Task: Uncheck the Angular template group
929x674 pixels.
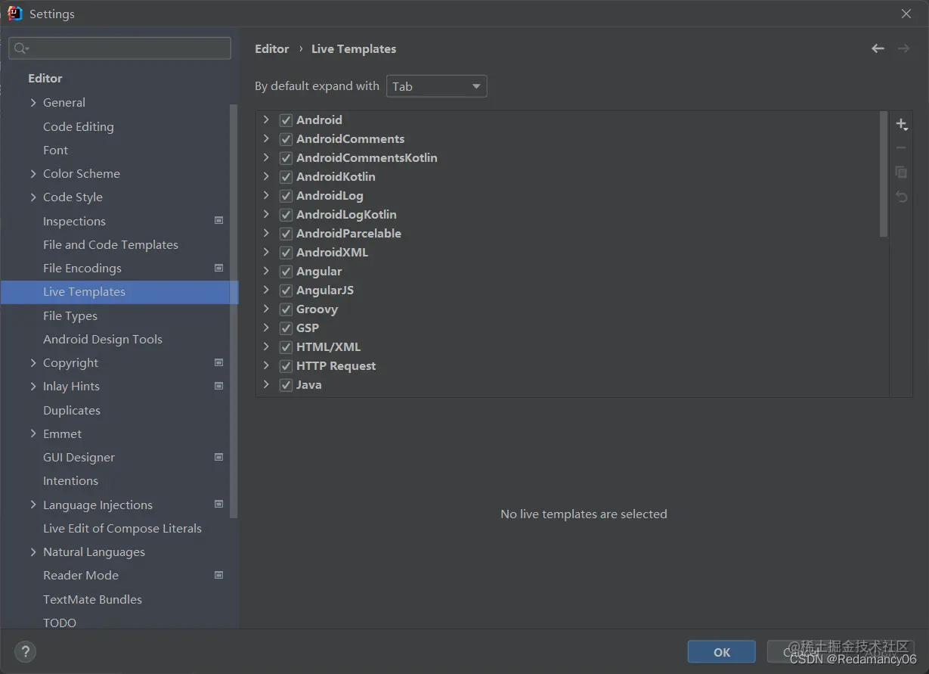Action: (x=286, y=272)
